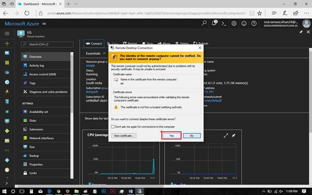Pin the right chart to dashboard
This screenshot has height=195, width=312.
tap(233, 136)
